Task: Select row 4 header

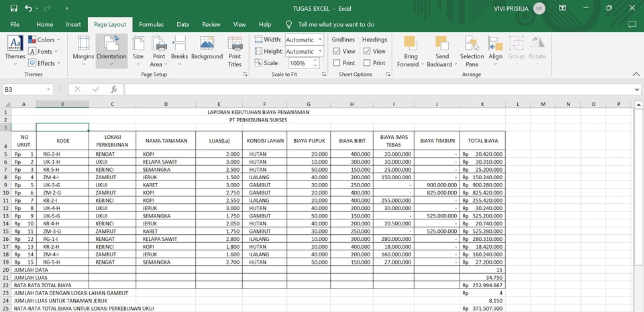Action: tap(5, 140)
